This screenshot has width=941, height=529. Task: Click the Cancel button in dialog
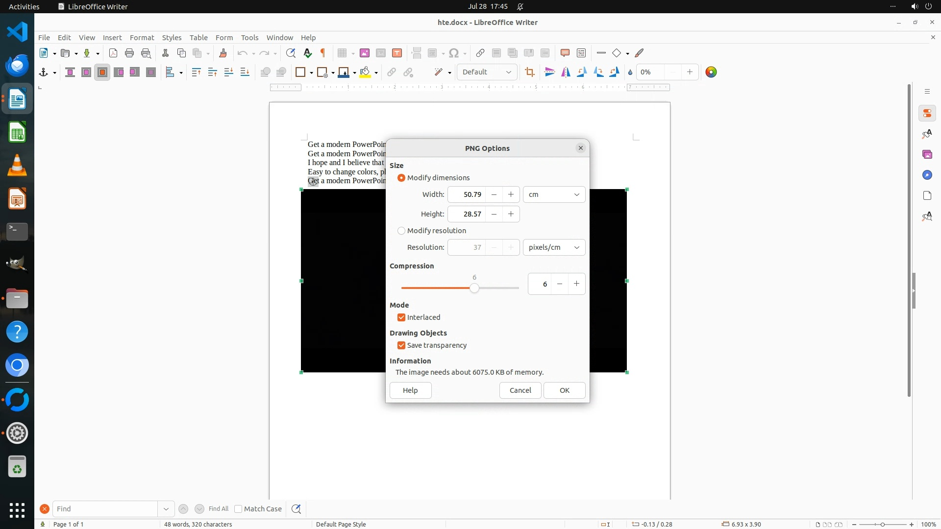tap(520, 390)
